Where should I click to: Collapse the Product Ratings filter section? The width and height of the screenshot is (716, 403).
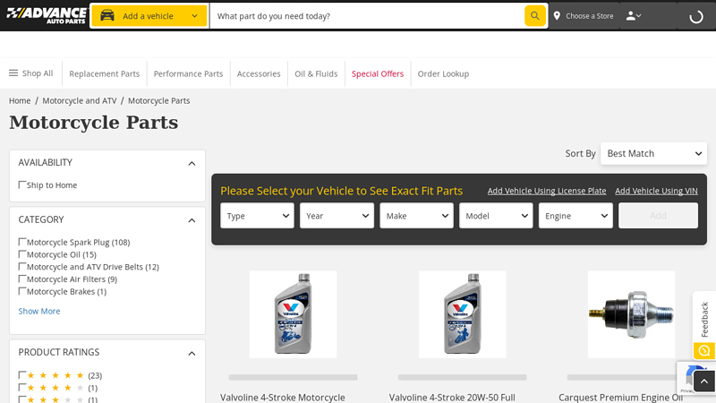click(192, 353)
